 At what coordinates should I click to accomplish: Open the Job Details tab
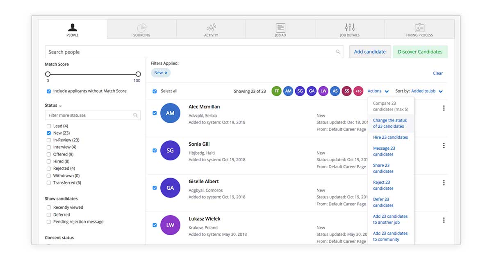click(350, 29)
